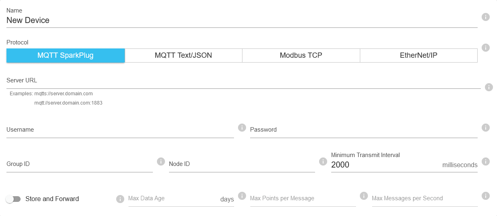Viewport: 497px width, 216px height.
Task: Open the Server URL info icon
Action: click(489, 87)
